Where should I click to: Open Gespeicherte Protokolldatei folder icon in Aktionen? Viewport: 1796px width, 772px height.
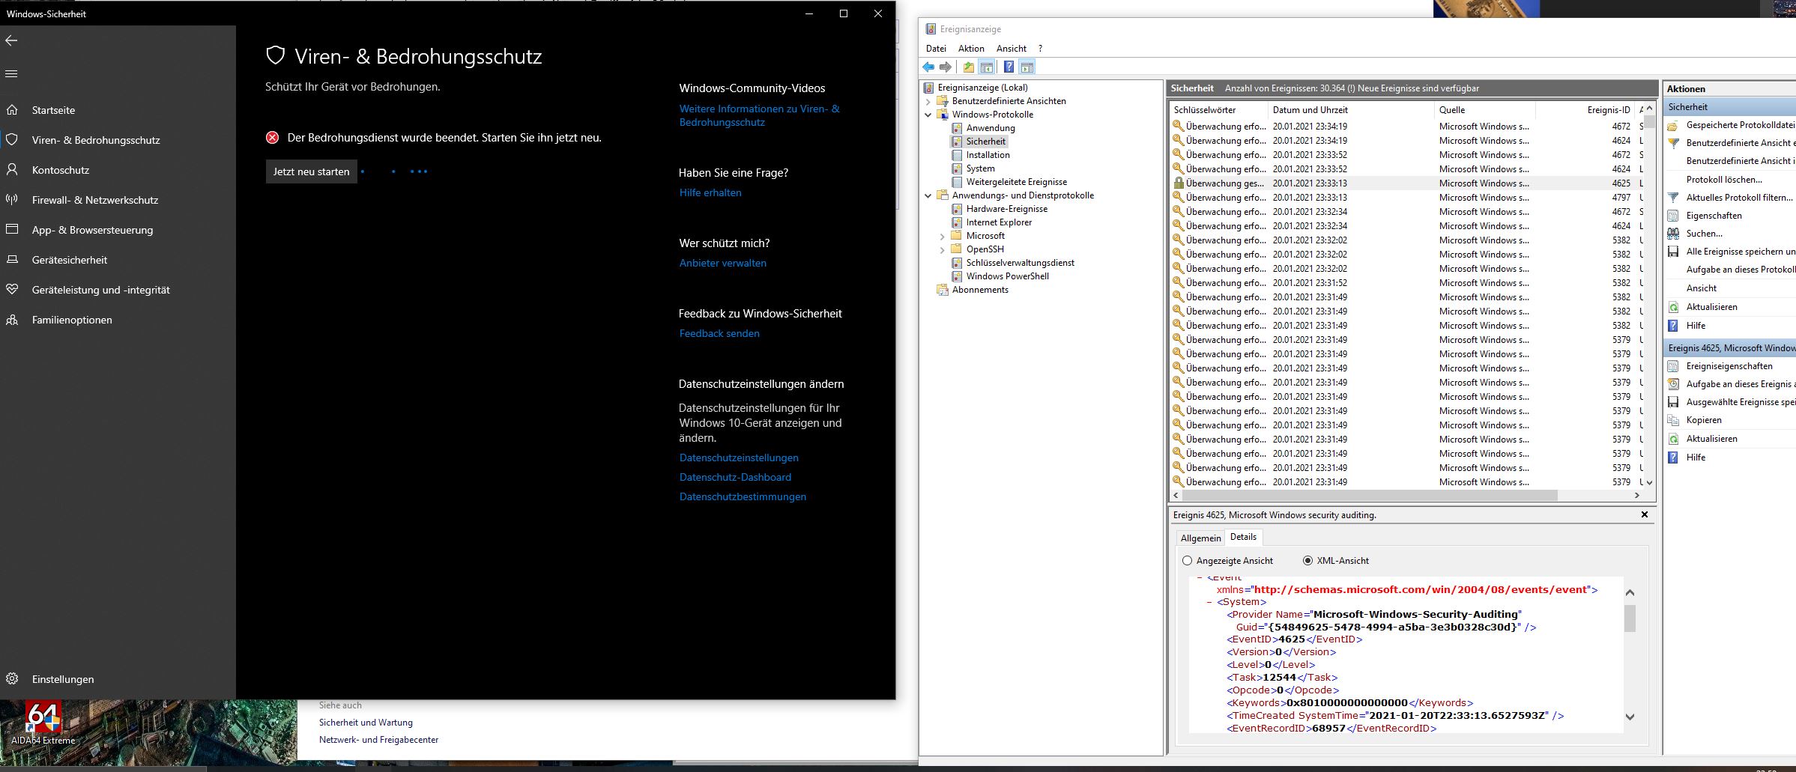(x=1673, y=125)
